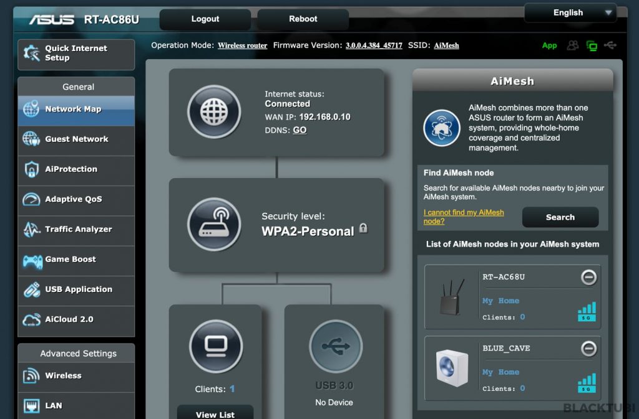
Task: Go to Adaptive QoS
Action: (x=76, y=200)
